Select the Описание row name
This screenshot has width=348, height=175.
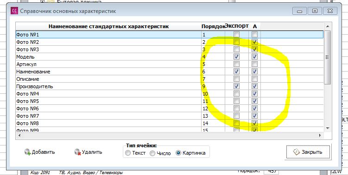point(28,79)
